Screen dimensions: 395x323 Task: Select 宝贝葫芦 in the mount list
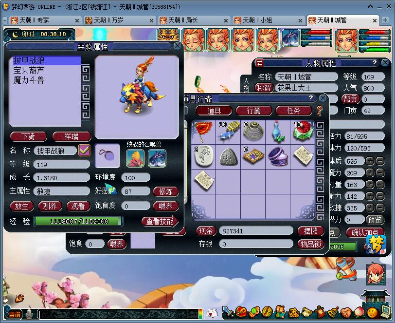[29, 70]
